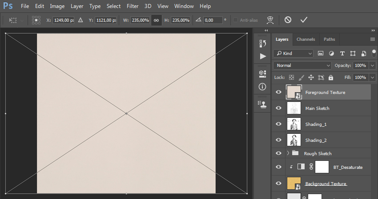
Task: Hide the Main Sketch layer
Action: pyautogui.click(x=278, y=108)
